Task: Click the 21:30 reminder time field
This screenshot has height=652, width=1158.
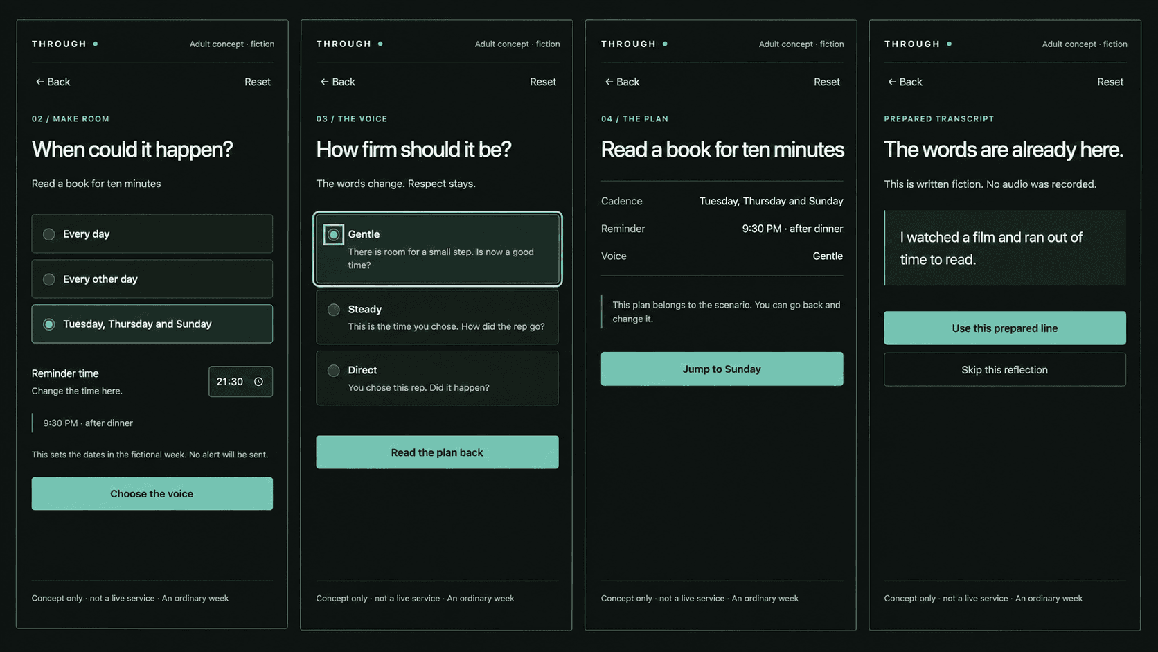Action: (x=240, y=382)
